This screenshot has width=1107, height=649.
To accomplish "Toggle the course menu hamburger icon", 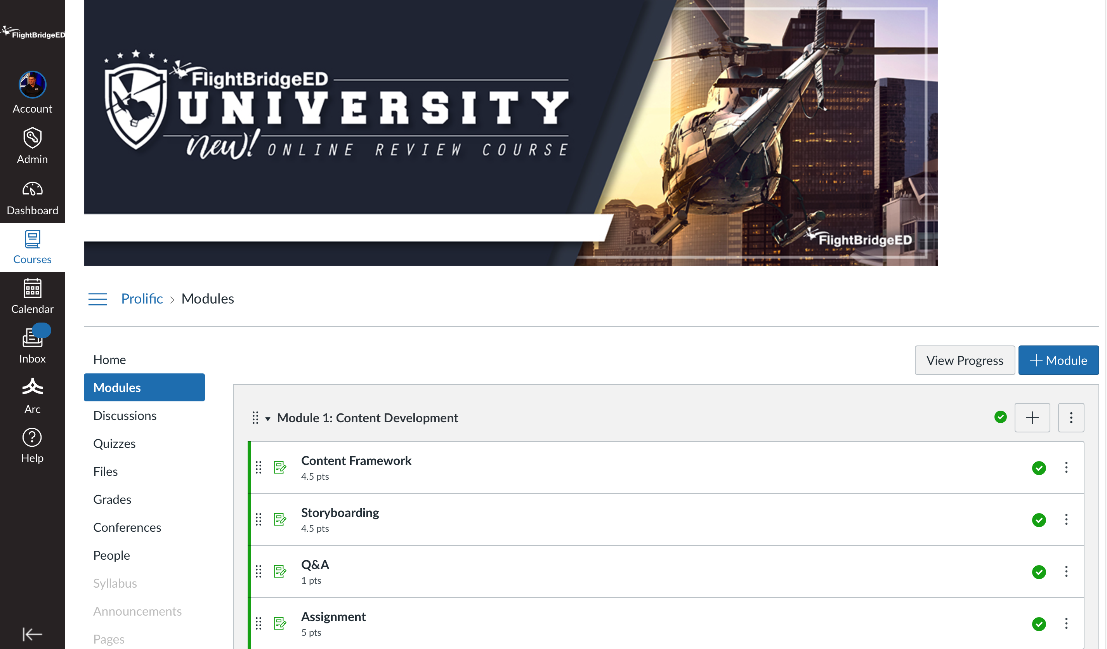I will (97, 299).
